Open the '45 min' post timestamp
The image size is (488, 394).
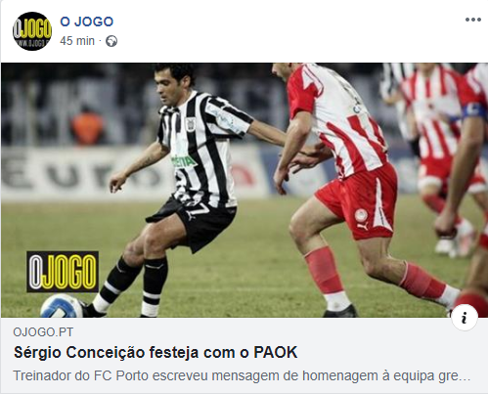coord(77,41)
